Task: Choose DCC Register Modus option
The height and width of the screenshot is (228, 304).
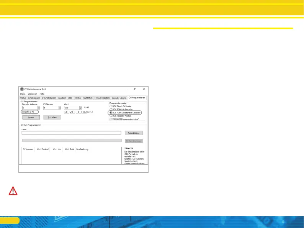Action: (x=111, y=116)
